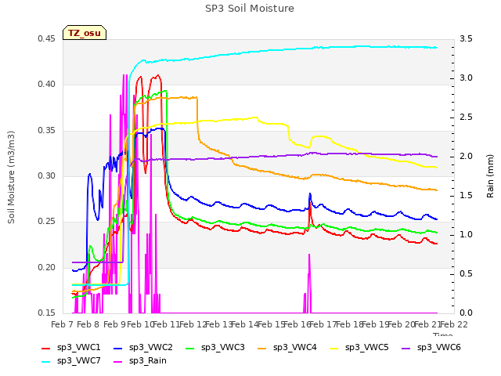Click the cyan sp3_VWC7 legend swatch

click(x=46, y=362)
